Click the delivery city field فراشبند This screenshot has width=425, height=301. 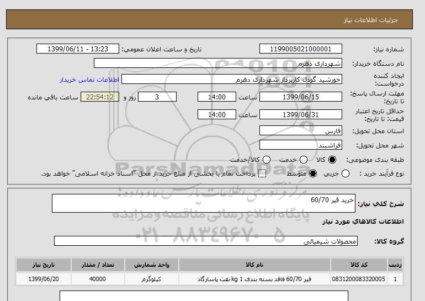(x=301, y=145)
